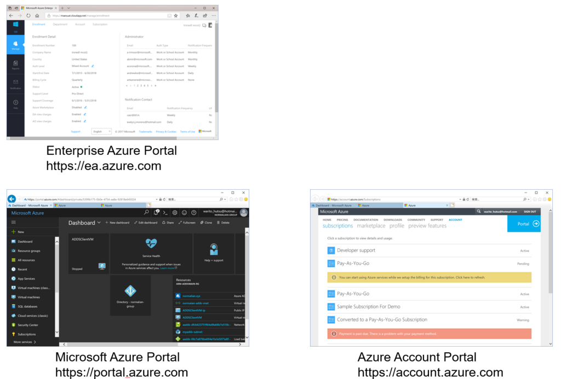This screenshot has width=561, height=379.
Task: Click Portal button in Account Portal
Action: [524, 224]
